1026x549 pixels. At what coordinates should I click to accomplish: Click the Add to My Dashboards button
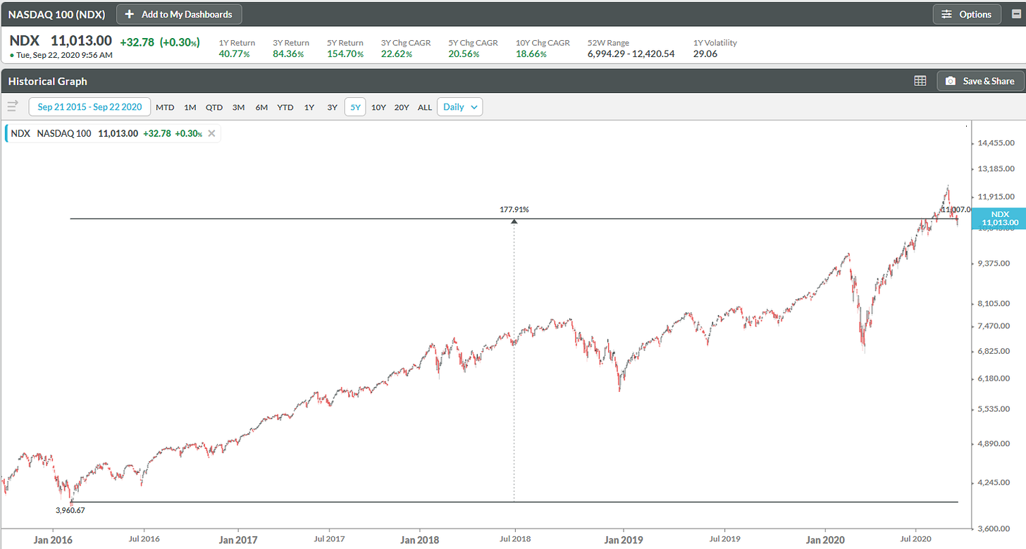tap(179, 14)
